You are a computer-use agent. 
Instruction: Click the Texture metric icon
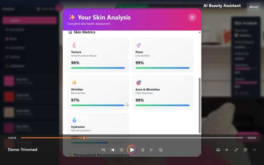click(74, 45)
